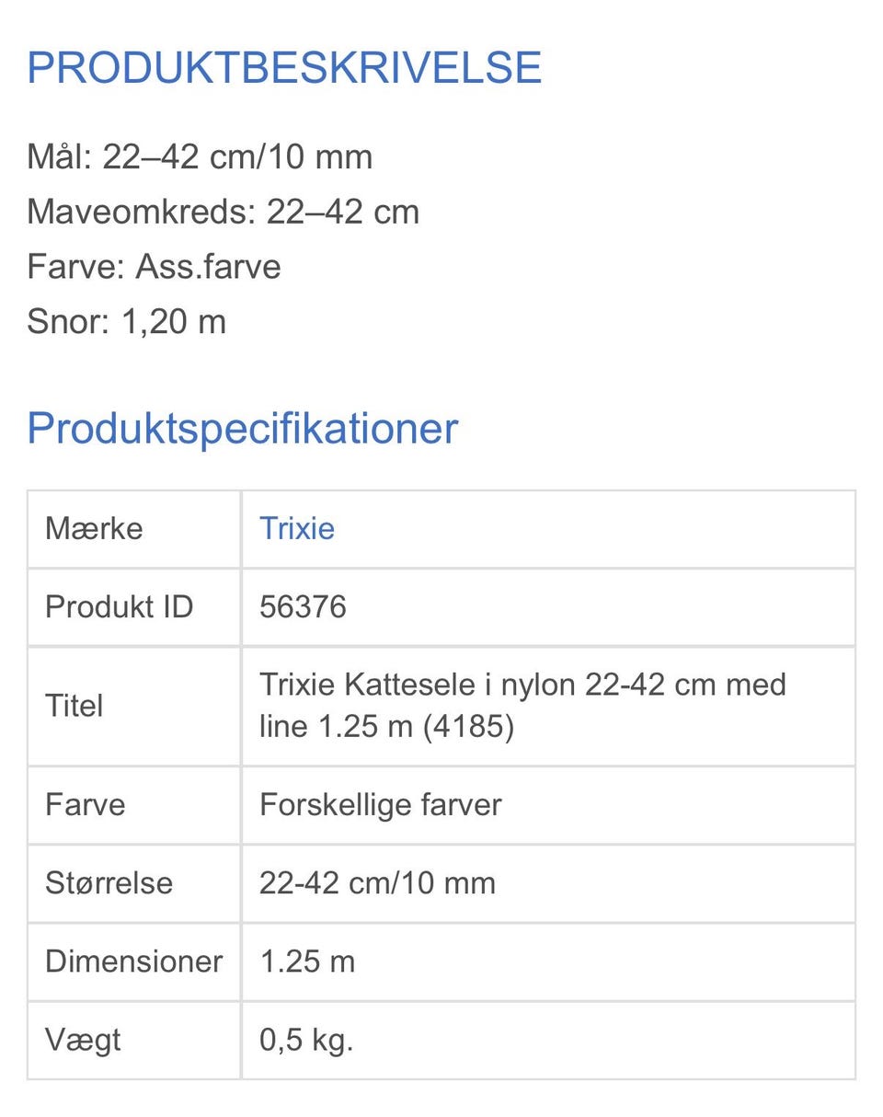Select the 22-42 cm/10 mm table value
This screenshot has width=883, height=1117.
pos(377,883)
